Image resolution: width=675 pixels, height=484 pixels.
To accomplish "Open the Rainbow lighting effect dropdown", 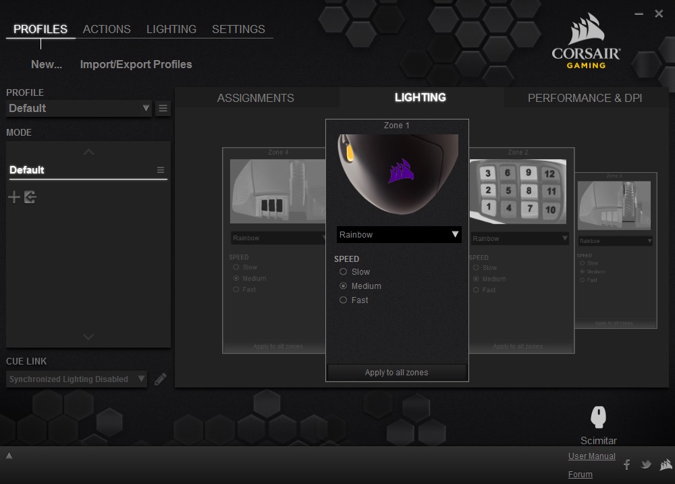I will pos(399,235).
